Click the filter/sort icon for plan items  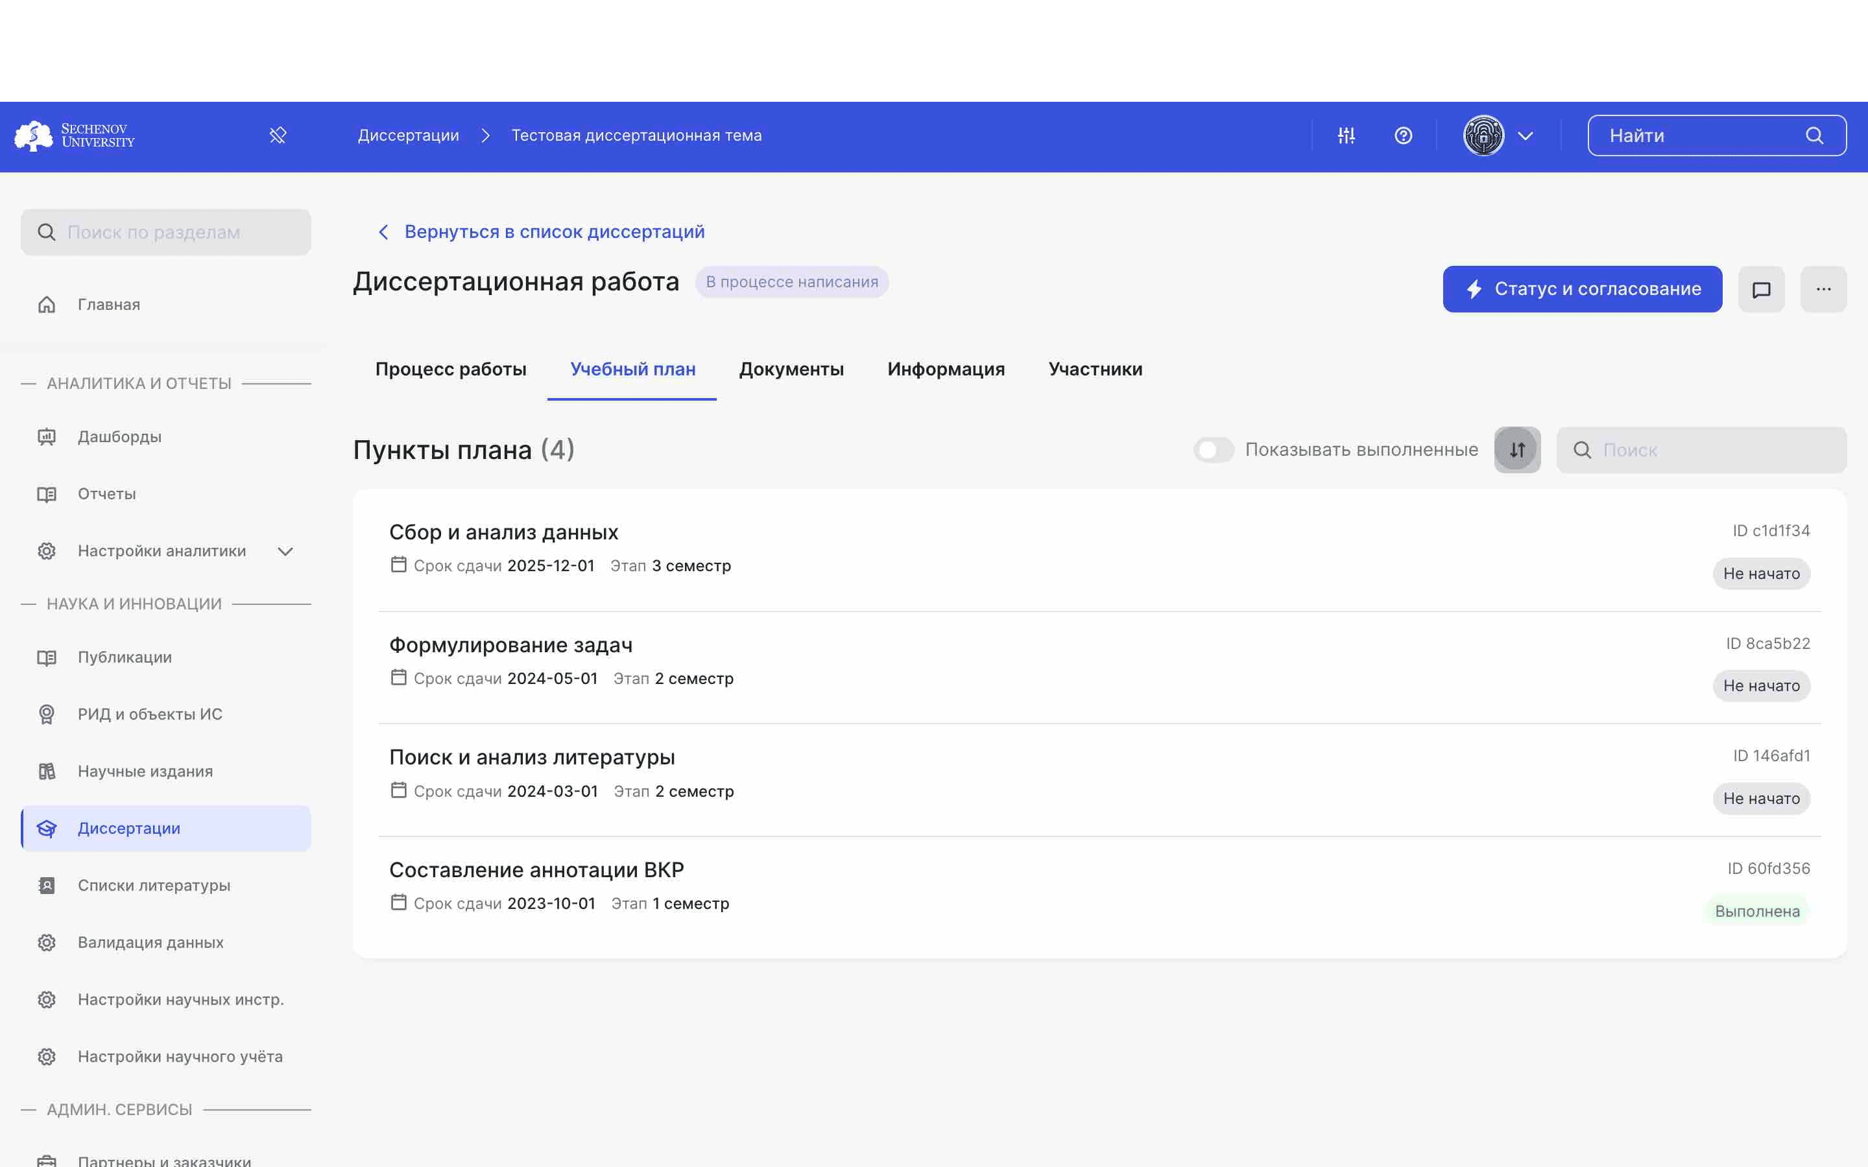1517,449
